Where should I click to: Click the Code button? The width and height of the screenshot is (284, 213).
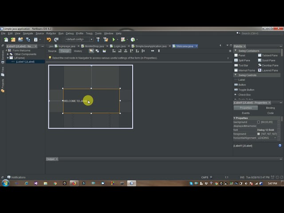(x=270, y=113)
